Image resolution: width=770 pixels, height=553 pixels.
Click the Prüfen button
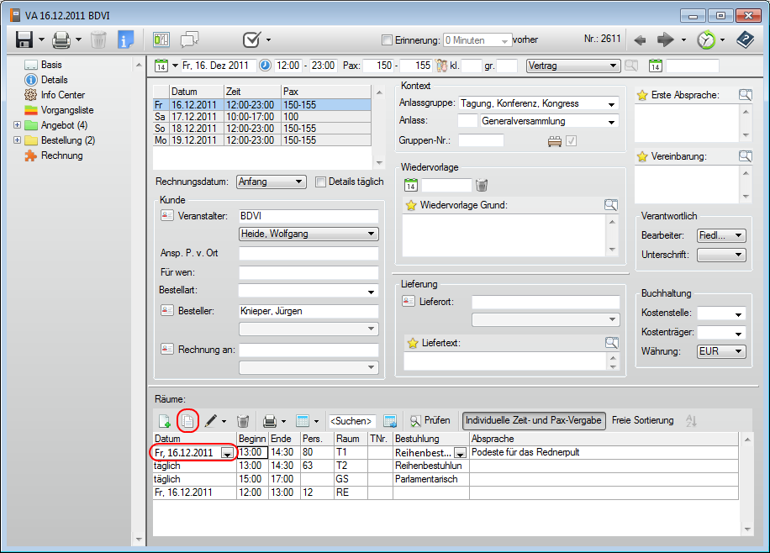pos(430,420)
